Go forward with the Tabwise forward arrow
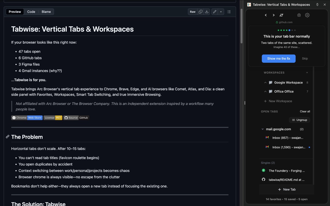 [x=274, y=15]
